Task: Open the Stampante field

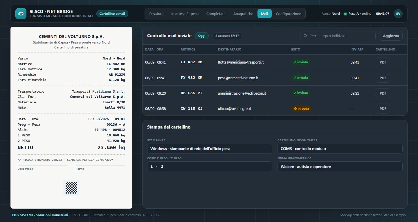Action: 210,149
